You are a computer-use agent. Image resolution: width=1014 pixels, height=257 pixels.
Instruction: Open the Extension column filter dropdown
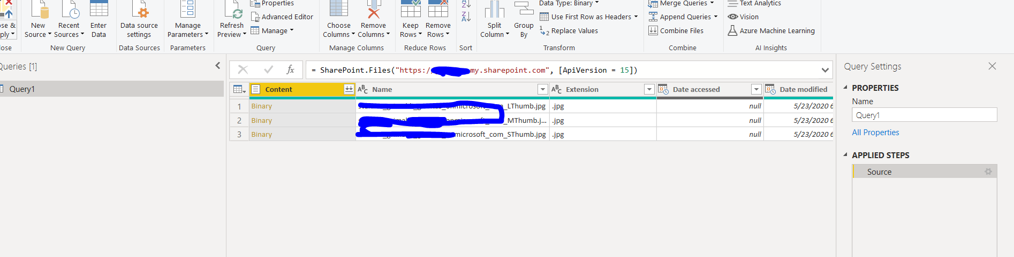point(649,89)
